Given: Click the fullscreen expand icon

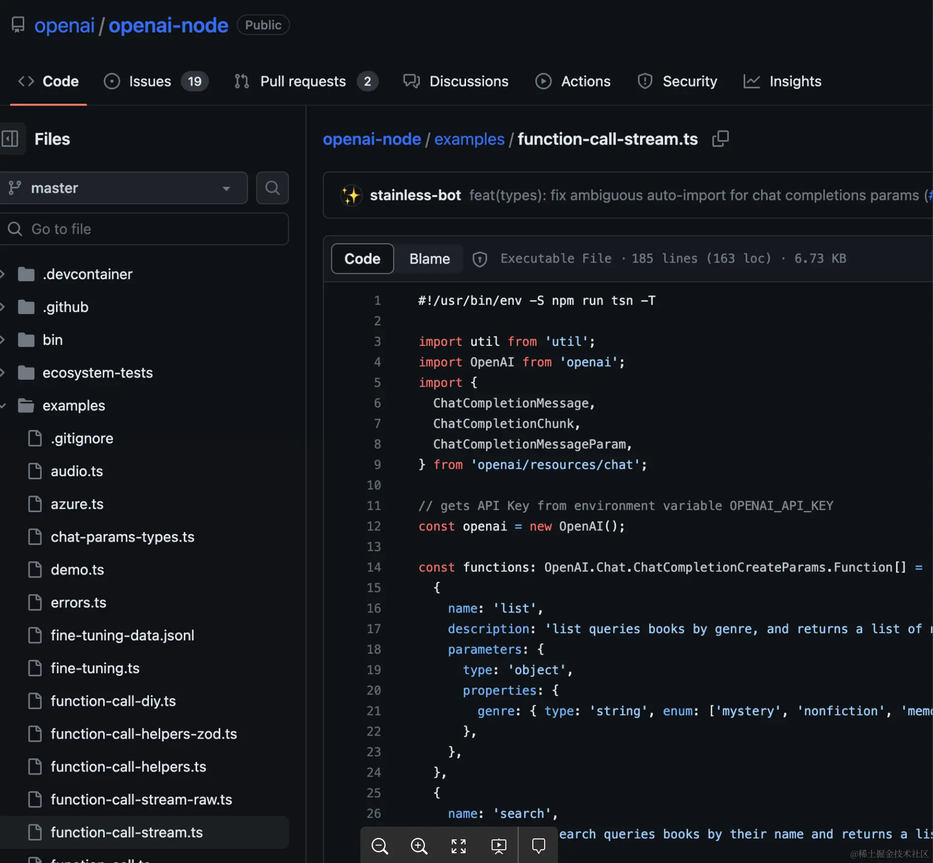Looking at the screenshot, I should (459, 846).
